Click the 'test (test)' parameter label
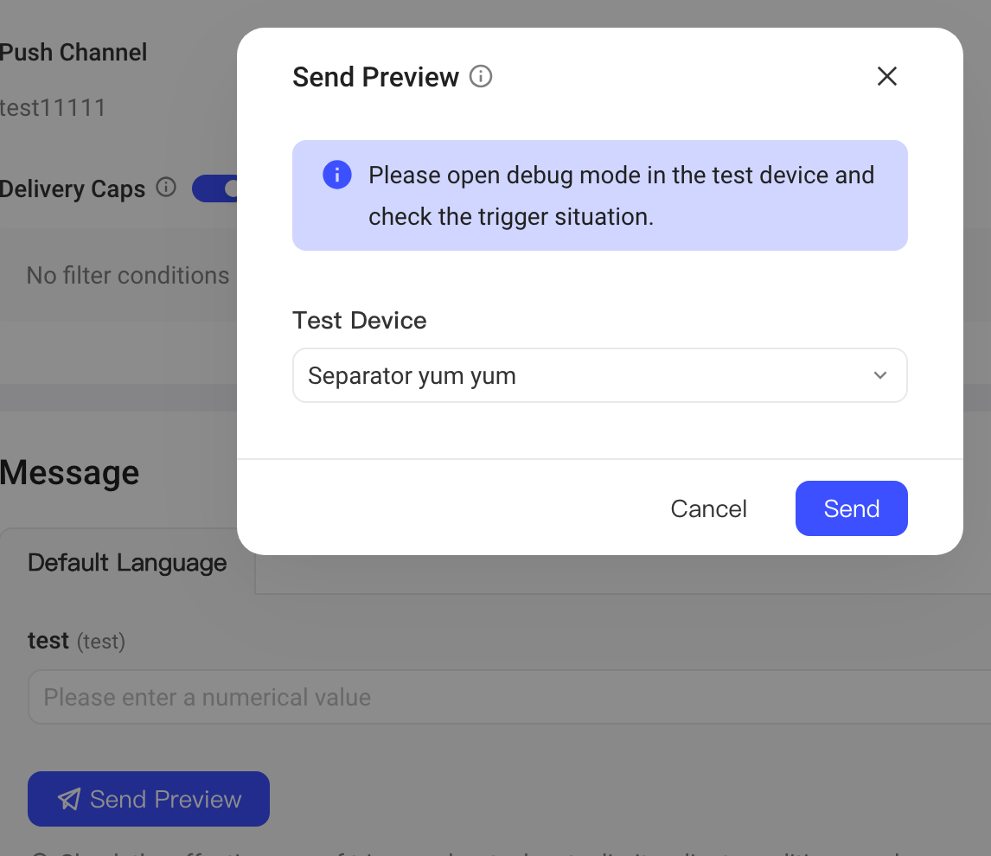This screenshot has height=856, width=991. click(x=76, y=641)
